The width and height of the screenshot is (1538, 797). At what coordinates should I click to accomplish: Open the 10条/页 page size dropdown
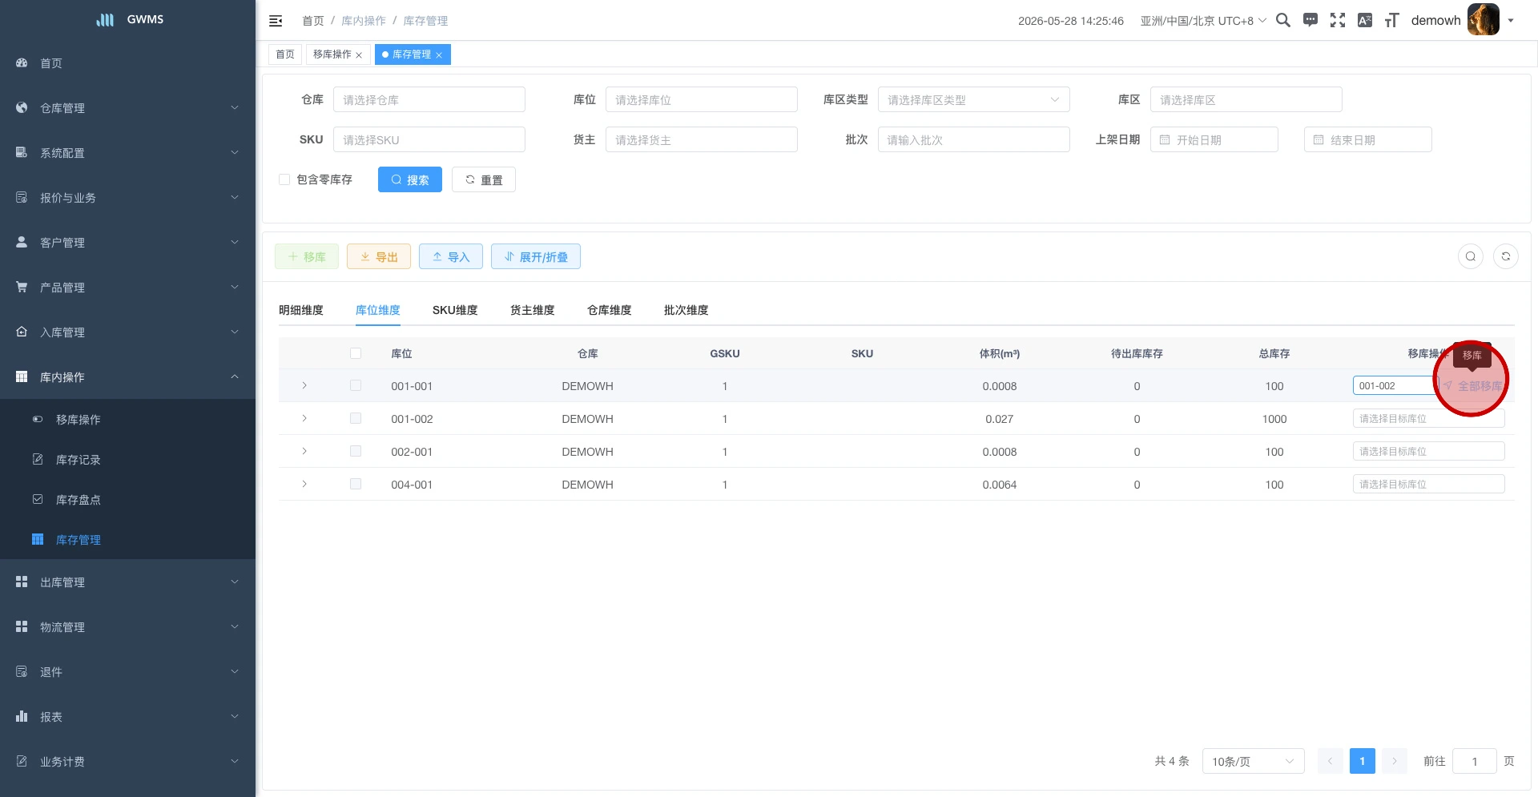[x=1253, y=761]
